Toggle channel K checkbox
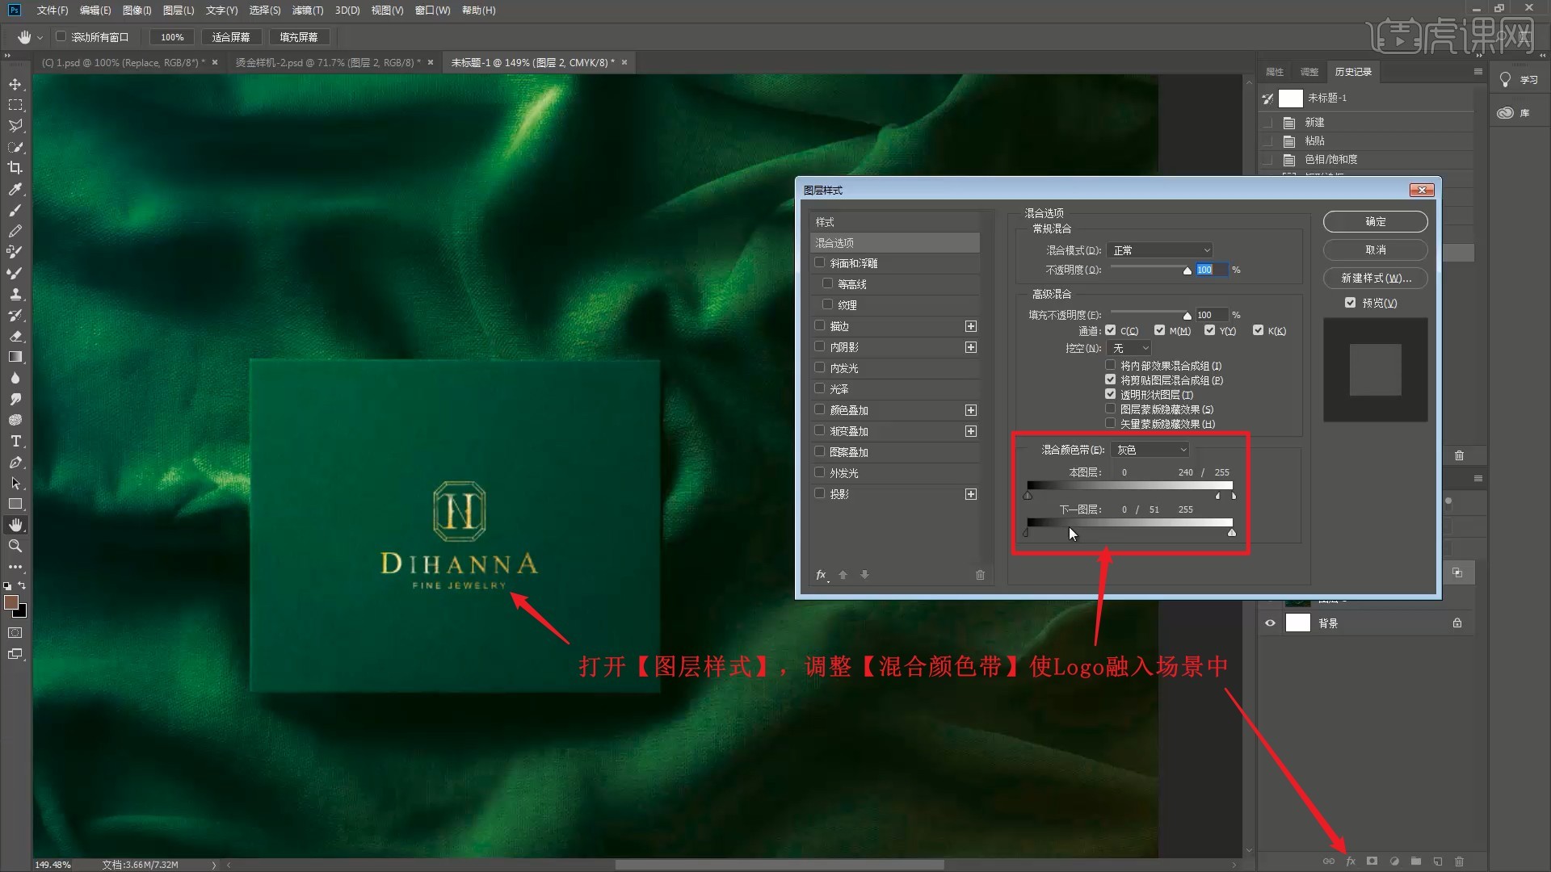This screenshot has height=872, width=1551. (1258, 330)
